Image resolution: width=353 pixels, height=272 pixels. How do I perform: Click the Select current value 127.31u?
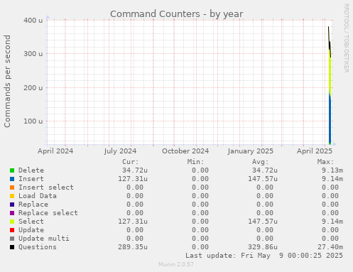133,222
